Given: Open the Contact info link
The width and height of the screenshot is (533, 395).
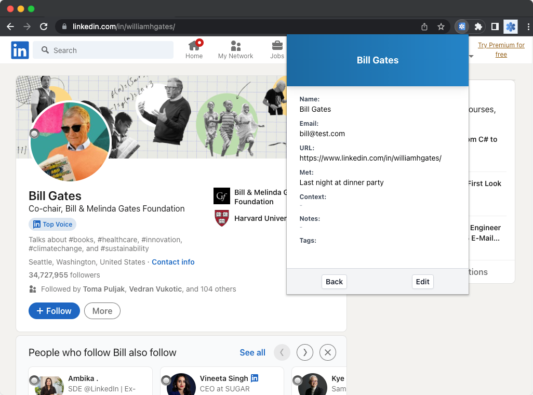Looking at the screenshot, I should (x=173, y=262).
